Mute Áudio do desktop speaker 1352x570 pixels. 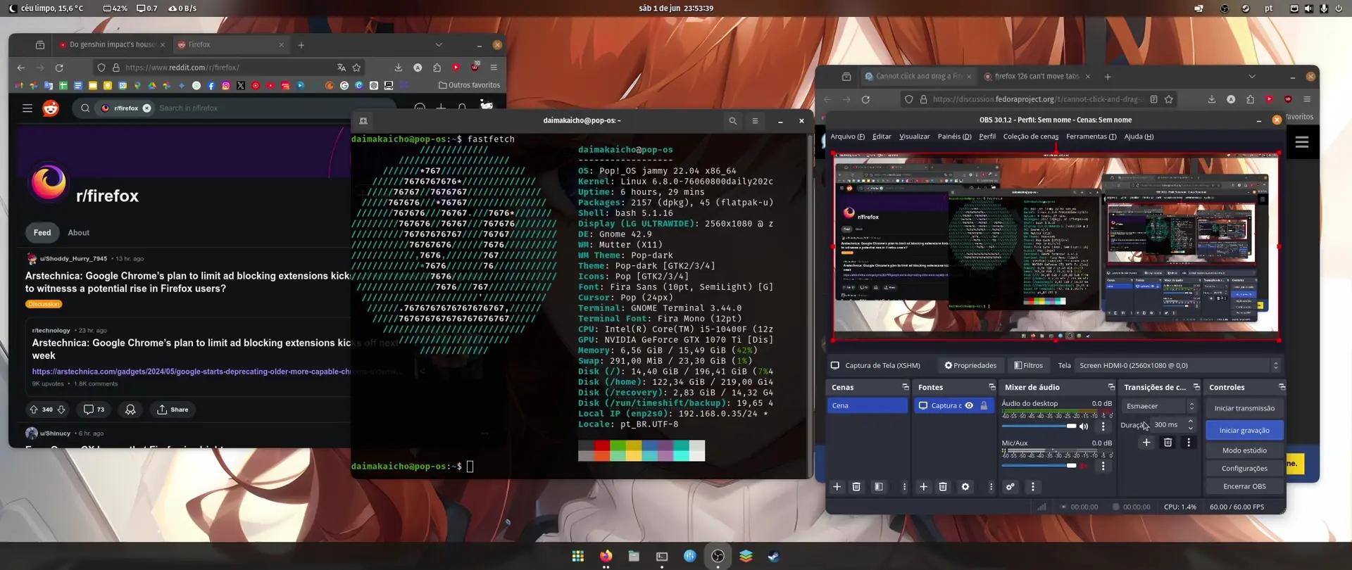click(1084, 426)
